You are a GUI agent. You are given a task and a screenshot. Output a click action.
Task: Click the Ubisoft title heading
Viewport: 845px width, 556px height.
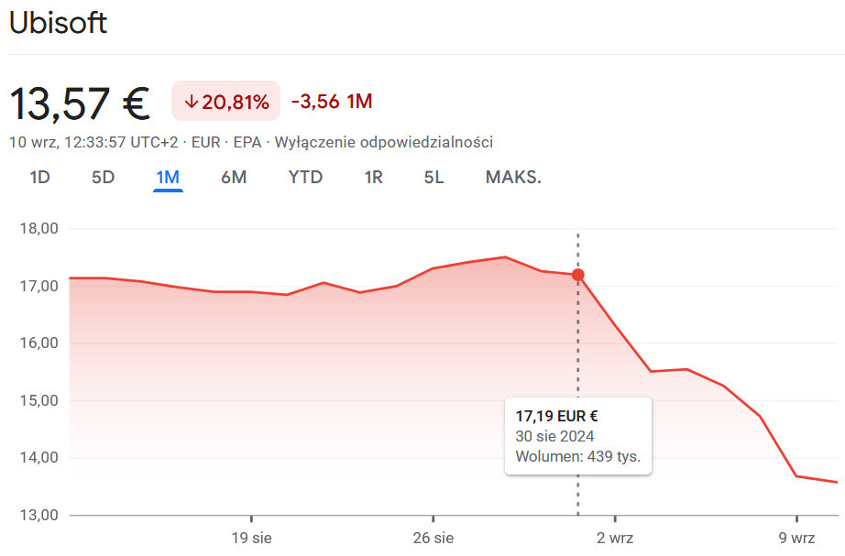(58, 24)
